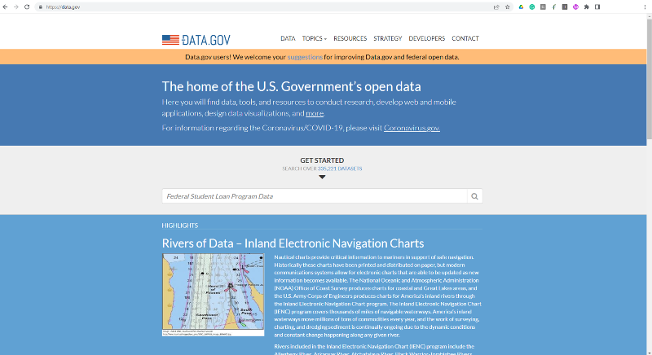Click the dataset search input field

315,196
